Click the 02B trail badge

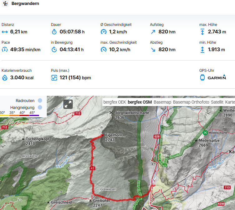click(x=157, y=136)
